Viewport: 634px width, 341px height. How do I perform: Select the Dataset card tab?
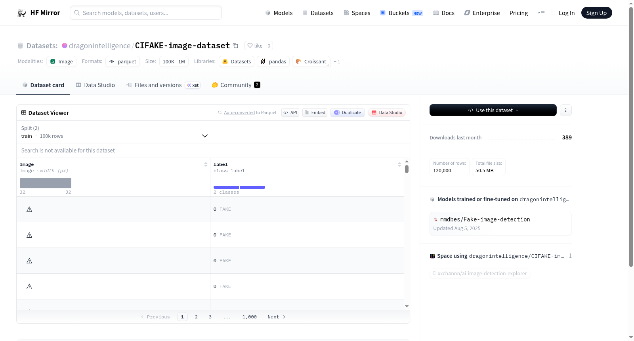point(43,85)
